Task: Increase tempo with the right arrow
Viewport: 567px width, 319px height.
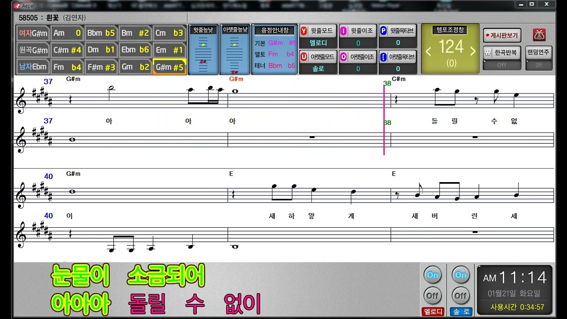Action: click(473, 51)
